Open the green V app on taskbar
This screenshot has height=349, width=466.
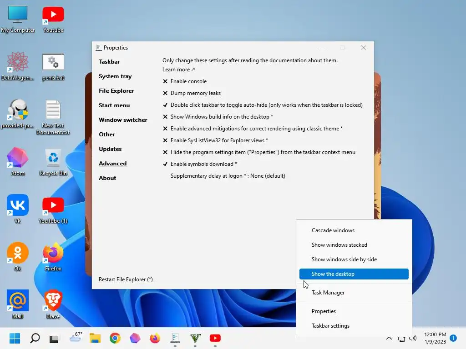(195, 338)
